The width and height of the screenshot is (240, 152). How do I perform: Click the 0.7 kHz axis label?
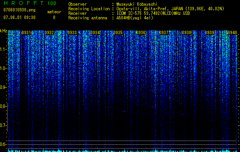pyautogui.click(x=3, y=125)
